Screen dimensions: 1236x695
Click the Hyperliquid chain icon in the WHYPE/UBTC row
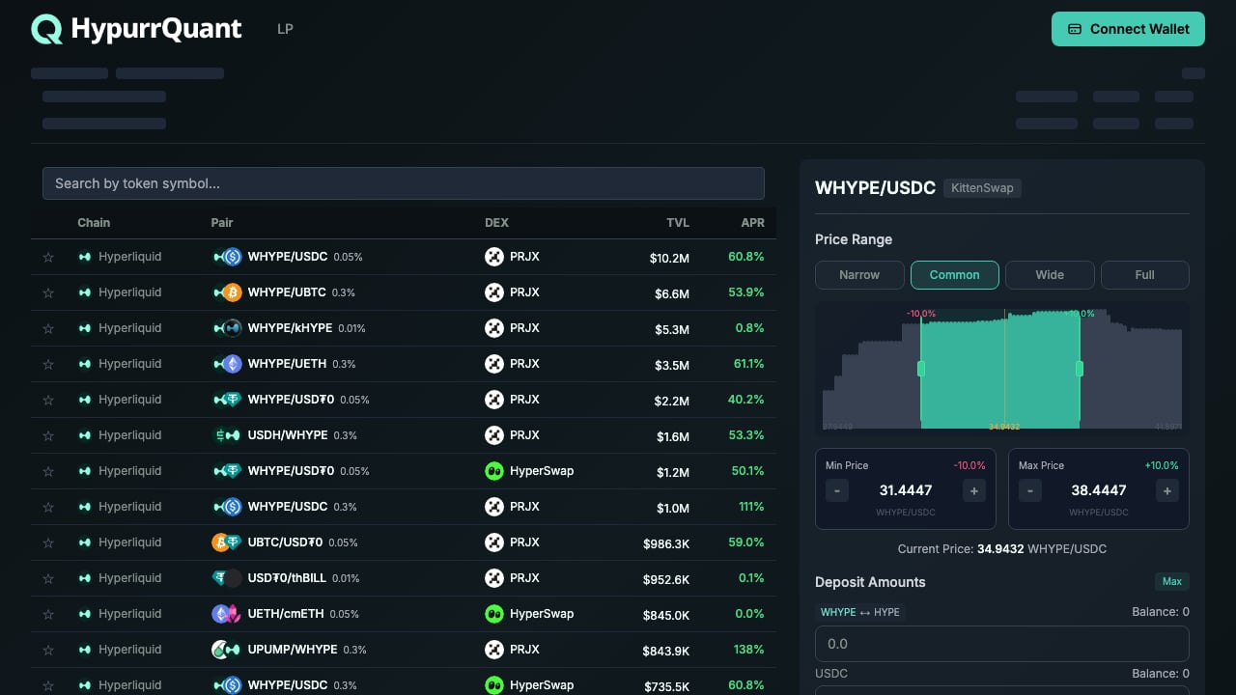click(x=85, y=292)
